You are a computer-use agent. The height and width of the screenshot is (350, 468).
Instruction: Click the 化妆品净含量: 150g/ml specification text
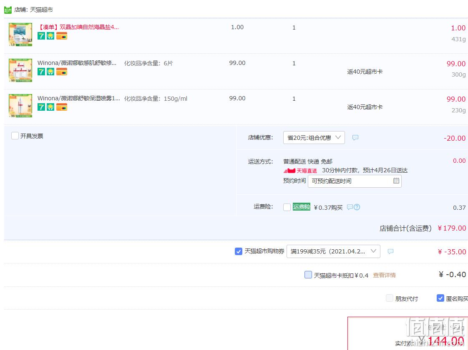click(x=156, y=99)
